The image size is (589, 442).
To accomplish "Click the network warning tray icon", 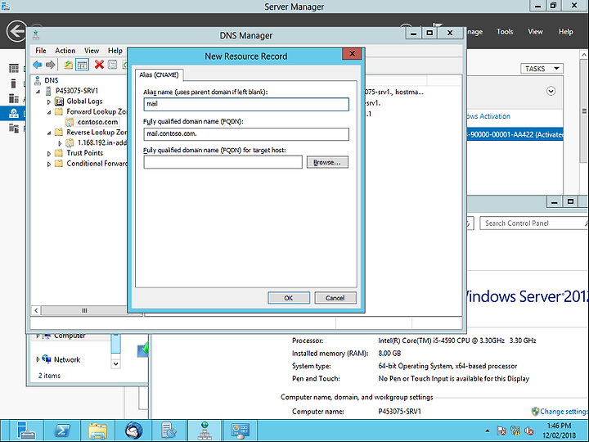I will click(515, 431).
